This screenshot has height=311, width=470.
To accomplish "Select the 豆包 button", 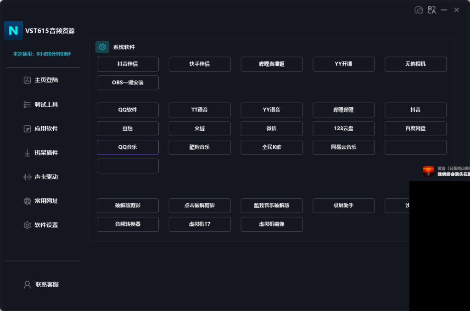I will click(x=128, y=128).
